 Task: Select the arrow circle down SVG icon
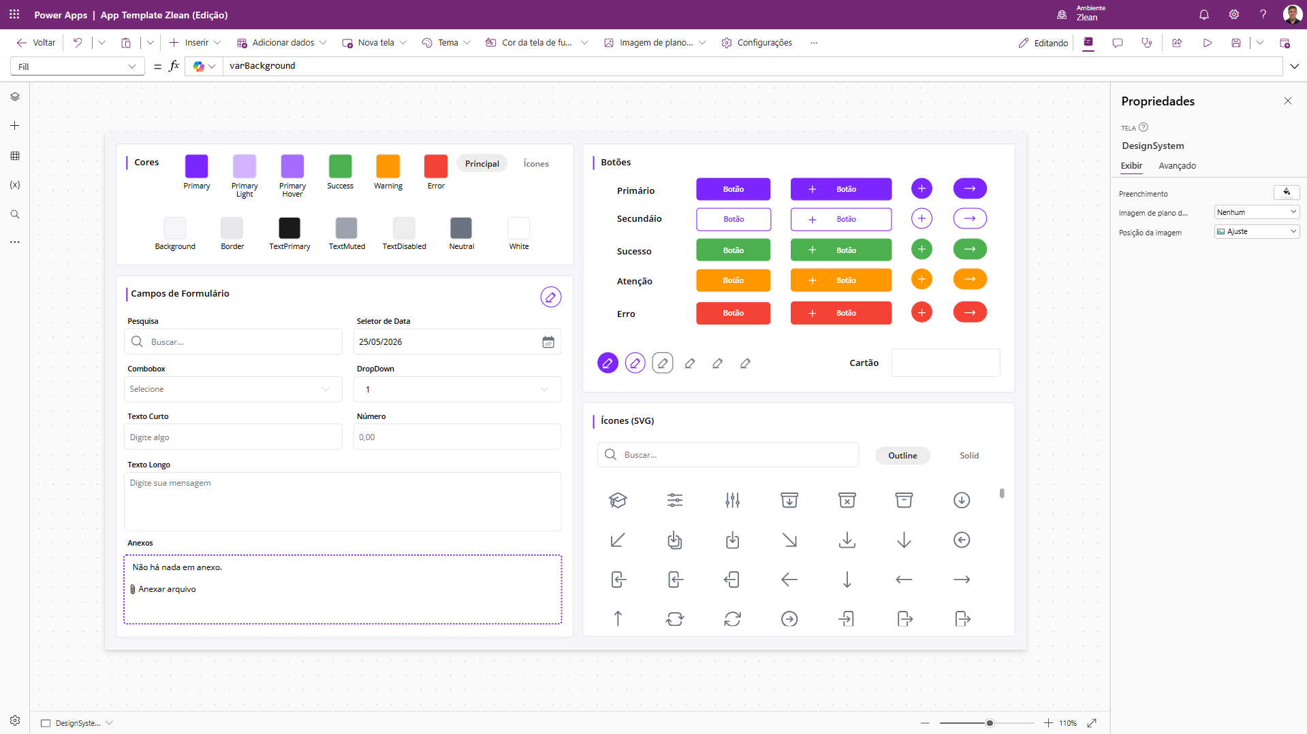click(x=962, y=501)
